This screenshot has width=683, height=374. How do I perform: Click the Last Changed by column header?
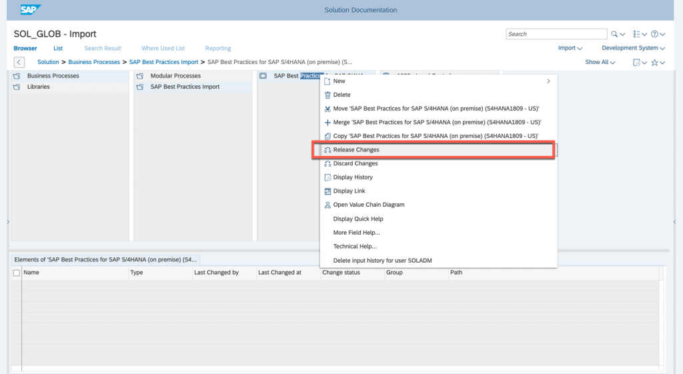224,273
